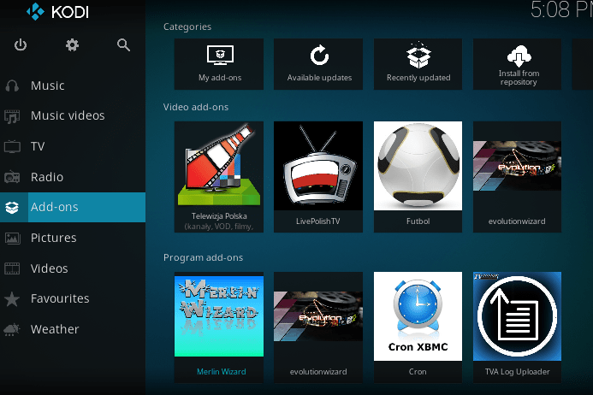Click the power icon in the sidebar
The image size is (593, 395).
tap(21, 45)
